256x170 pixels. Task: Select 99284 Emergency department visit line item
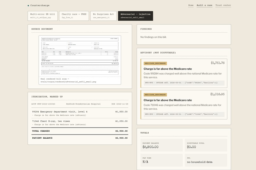60,112
